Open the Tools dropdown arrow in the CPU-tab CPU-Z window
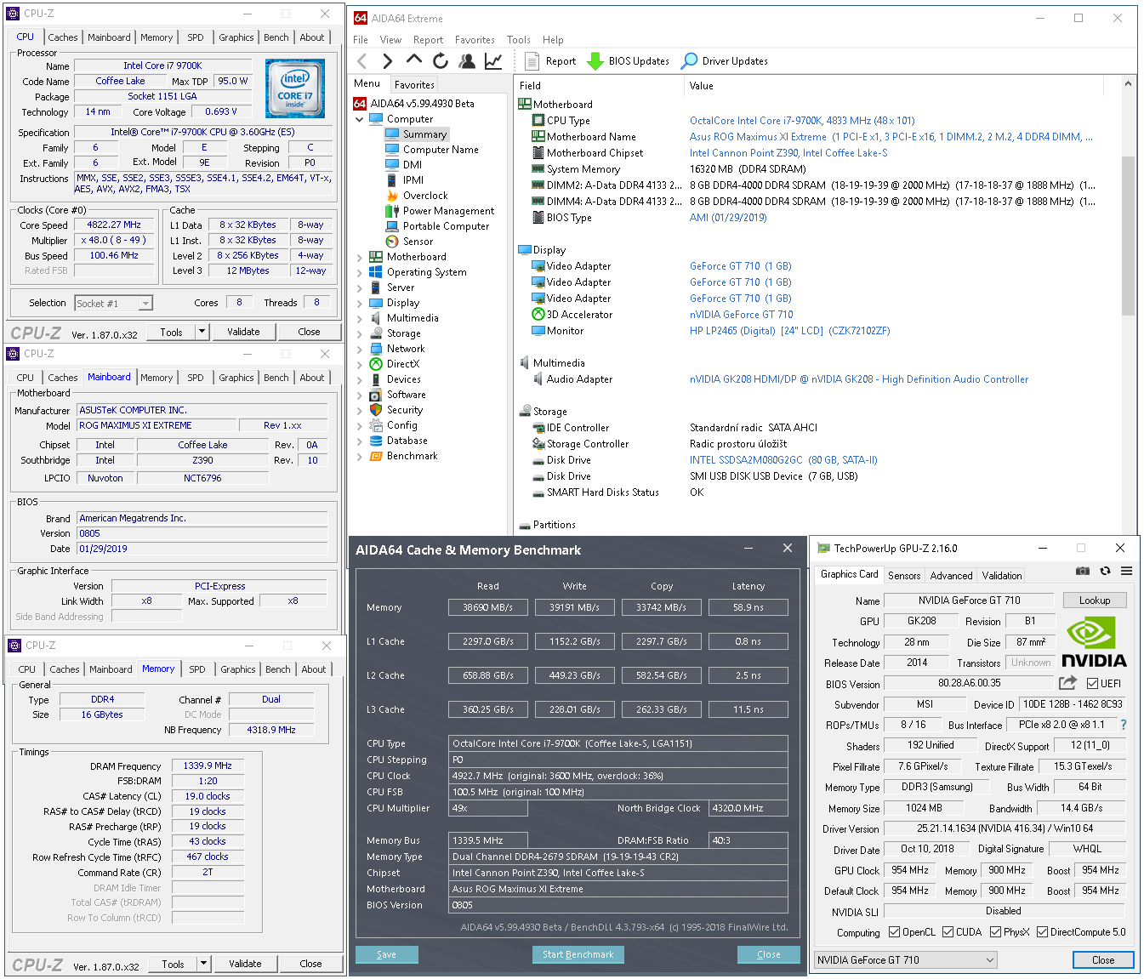The height and width of the screenshot is (979, 1144). [202, 332]
